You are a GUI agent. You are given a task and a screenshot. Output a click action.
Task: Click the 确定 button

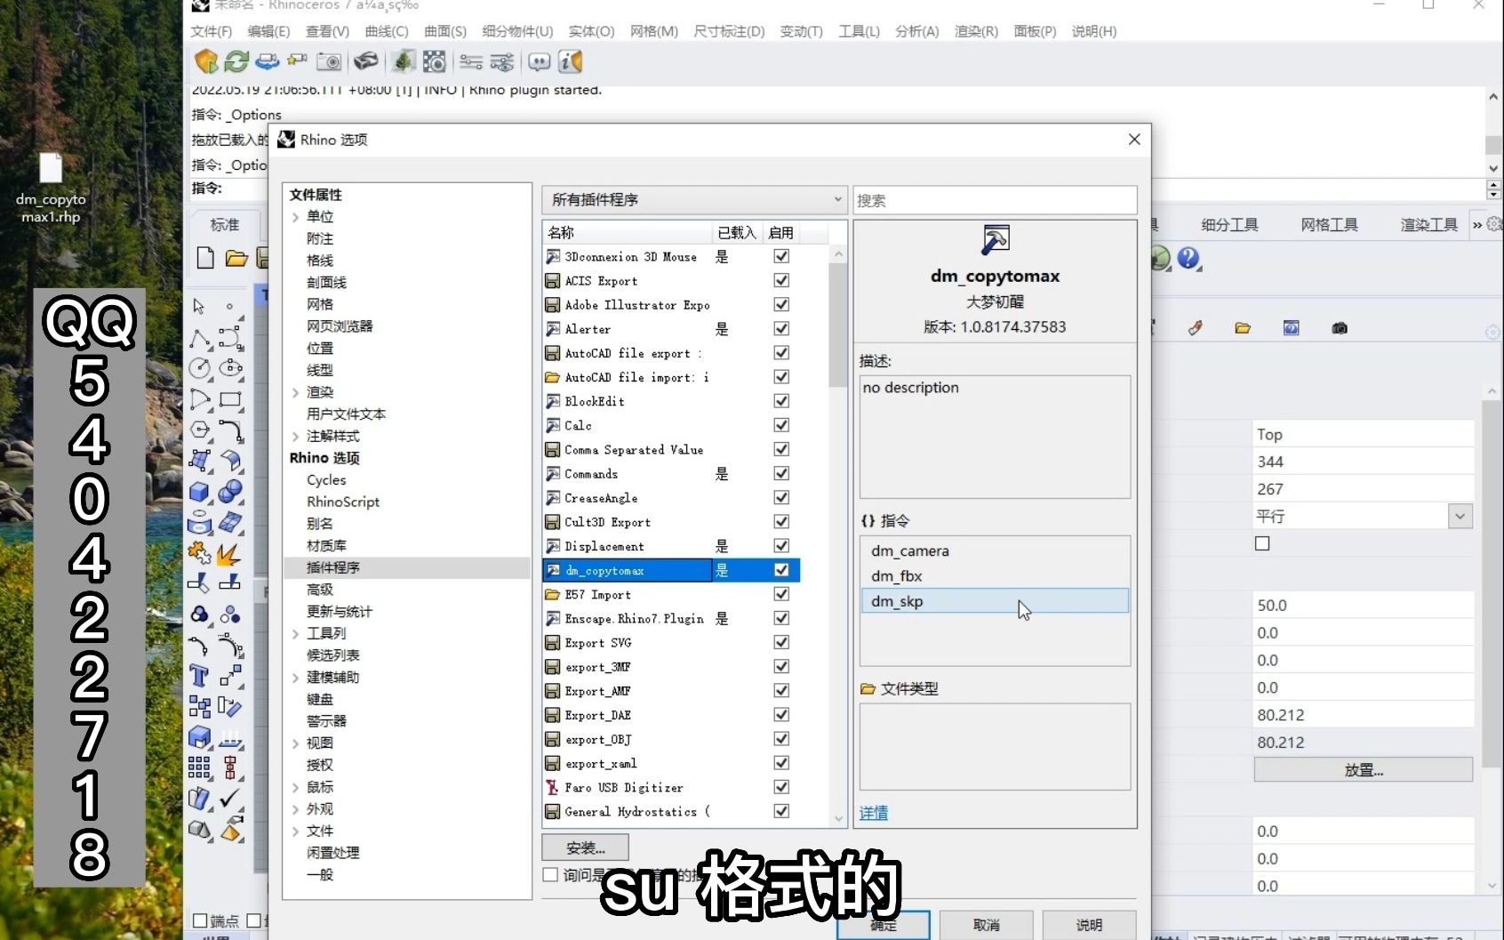click(x=884, y=925)
